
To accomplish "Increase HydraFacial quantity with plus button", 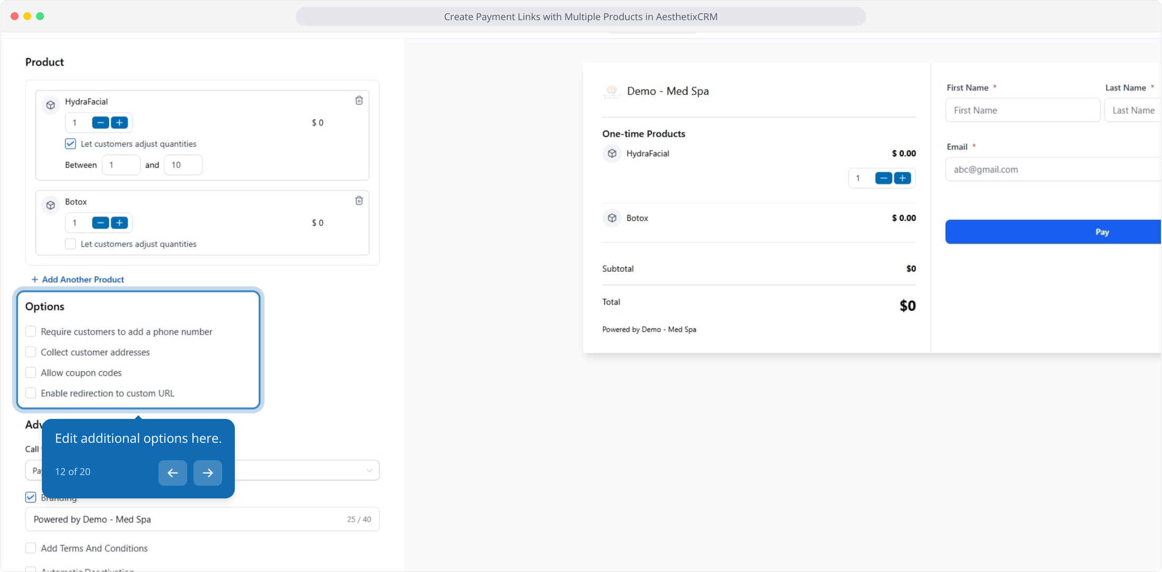I will 119,123.
